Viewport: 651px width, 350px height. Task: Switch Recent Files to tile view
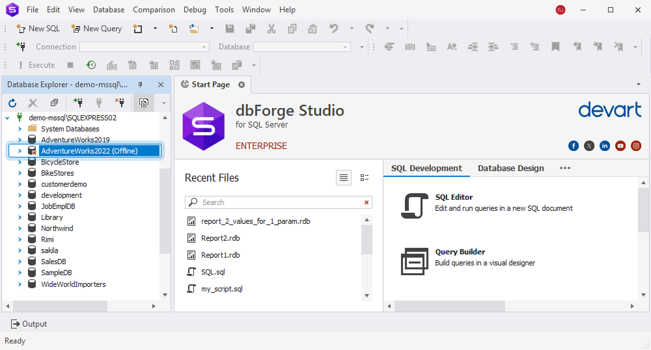365,178
